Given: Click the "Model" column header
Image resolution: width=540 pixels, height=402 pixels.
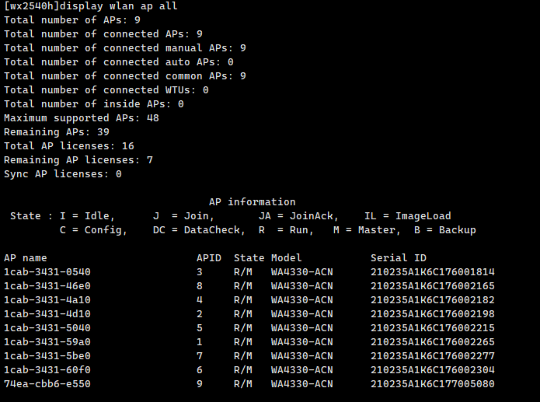Looking at the screenshot, I should (287, 258).
